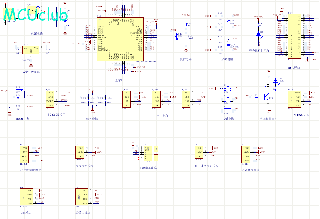Select the S_C6 12pF capacitor

(220, 40)
